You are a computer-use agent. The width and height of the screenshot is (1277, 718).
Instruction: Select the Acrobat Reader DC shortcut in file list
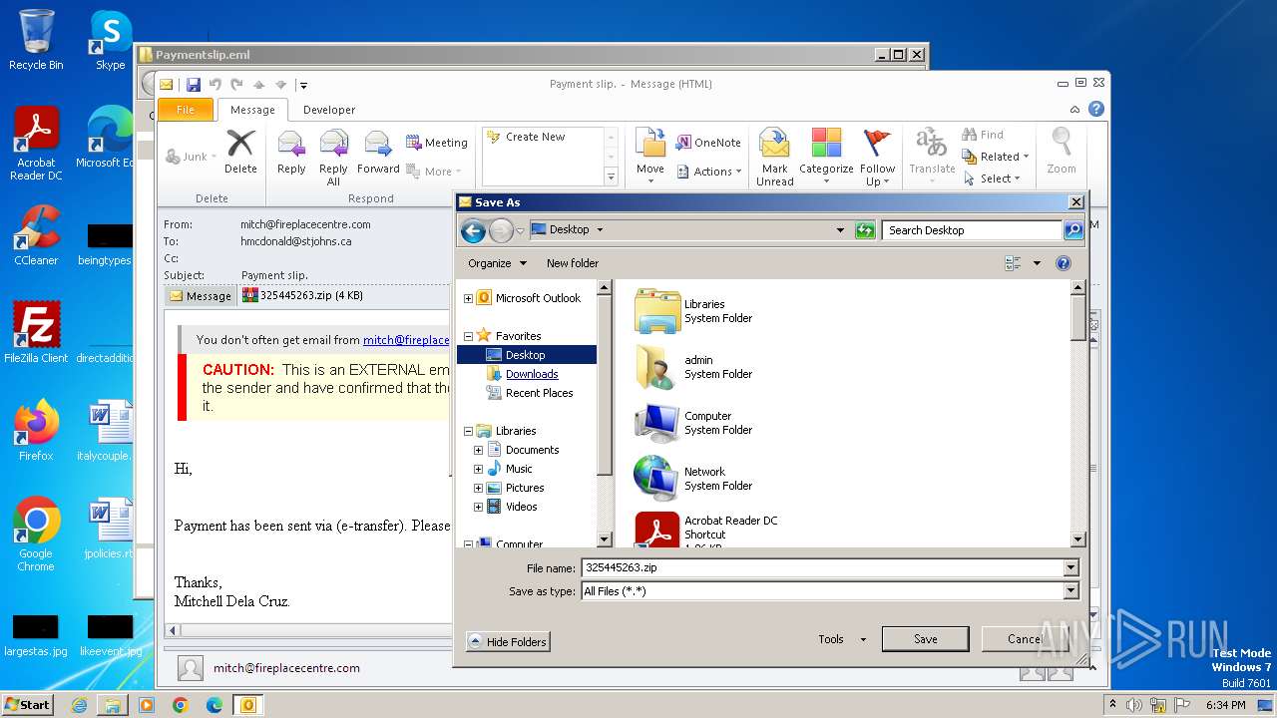coord(706,530)
